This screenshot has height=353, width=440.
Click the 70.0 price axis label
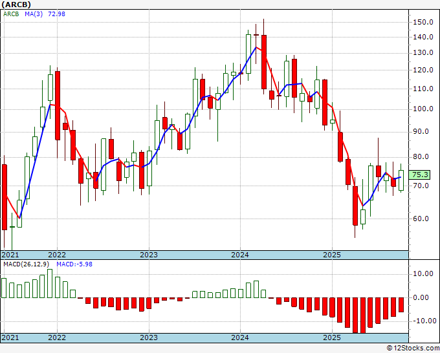click(421, 186)
